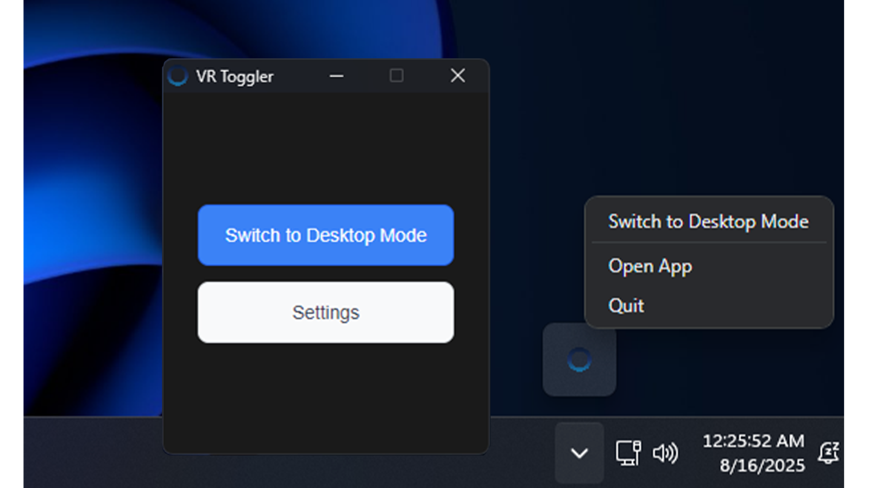The height and width of the screenshot is (488, 869).
Task: Close the VR Toggler window
Action: pos(457,75)
